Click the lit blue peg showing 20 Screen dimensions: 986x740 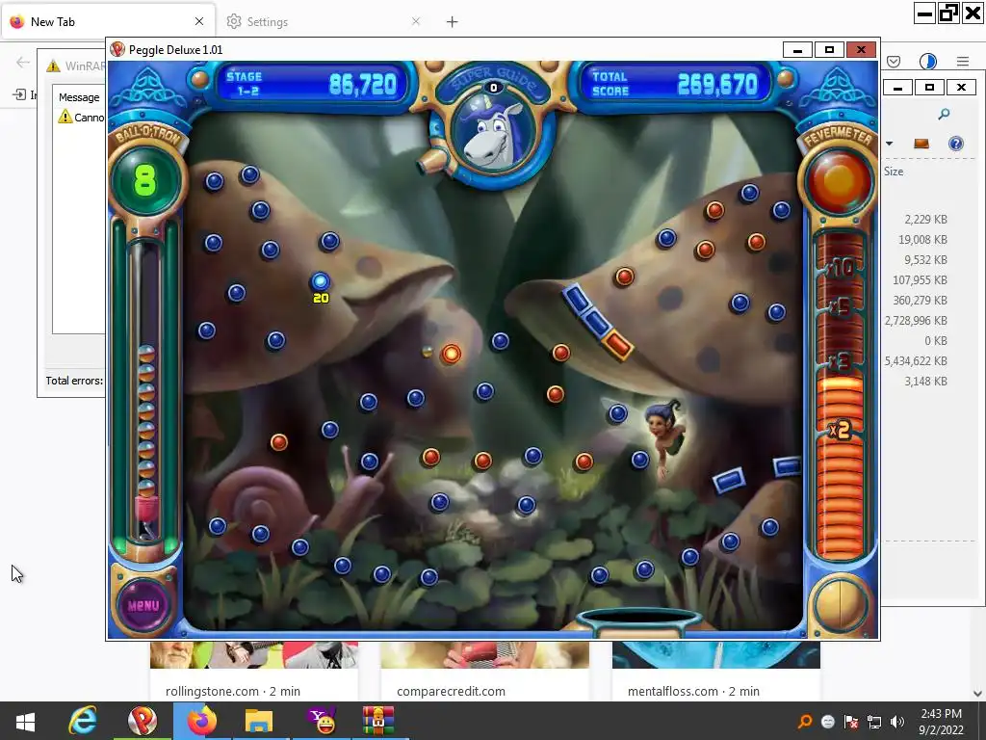coord(321,281)
